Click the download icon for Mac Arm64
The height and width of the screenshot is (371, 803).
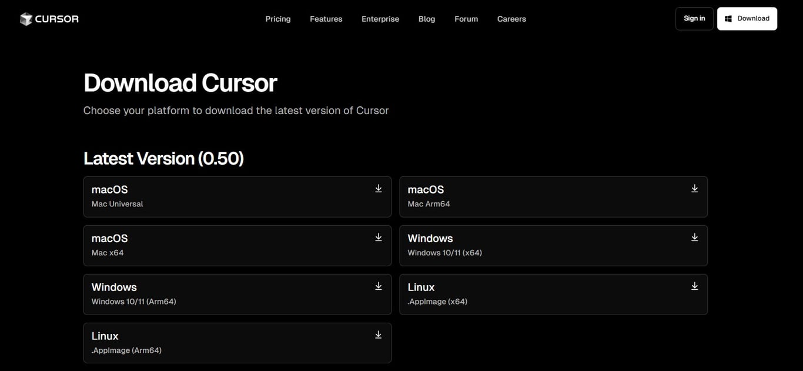click(694, 187)
